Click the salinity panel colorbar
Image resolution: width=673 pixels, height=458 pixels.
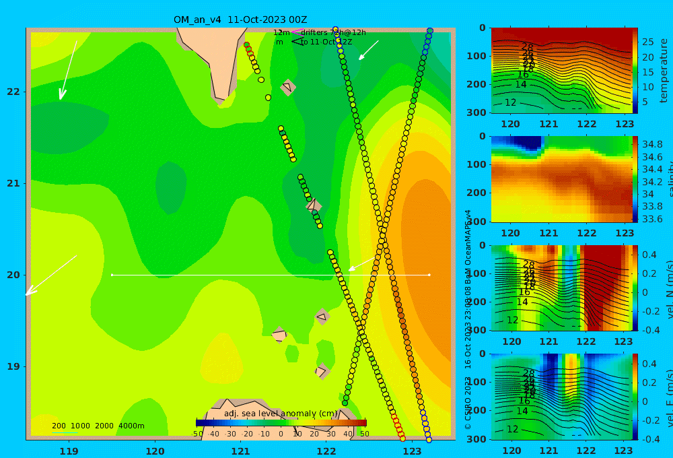635,179
